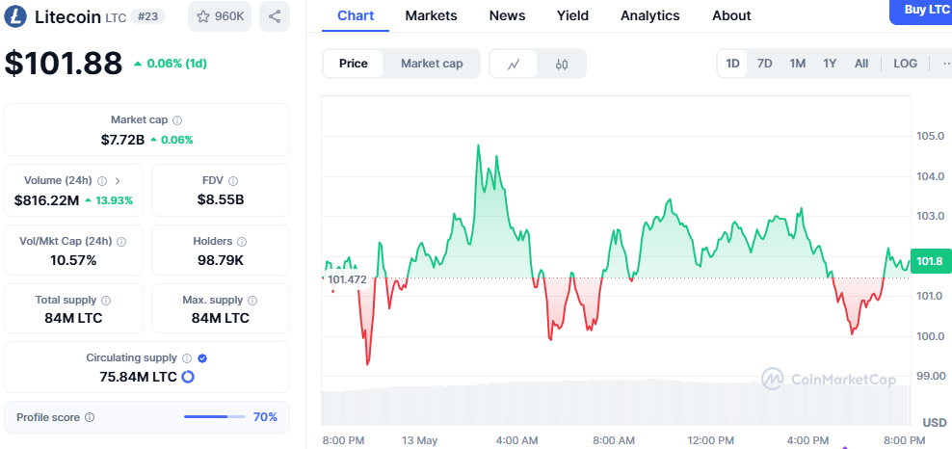
Task: Click the Litecoin logo icon
Action: click(16, 16)
